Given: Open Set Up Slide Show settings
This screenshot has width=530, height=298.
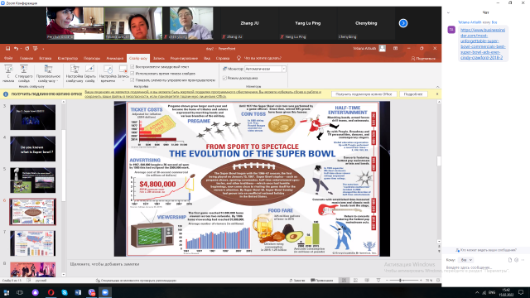Looking at the screenshot, I should [x=75, y=74].
